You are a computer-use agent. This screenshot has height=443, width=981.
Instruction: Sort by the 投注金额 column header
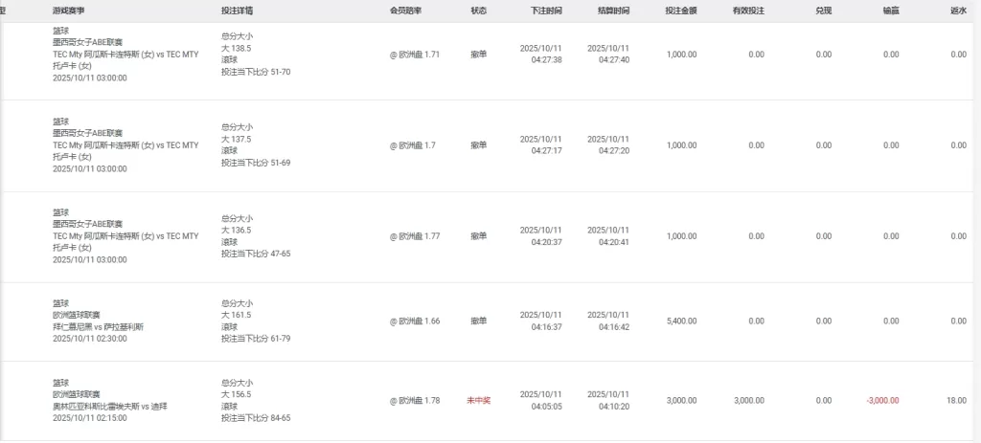point(680,11)
